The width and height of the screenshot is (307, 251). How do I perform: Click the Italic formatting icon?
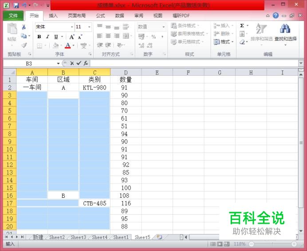(47, 37)
